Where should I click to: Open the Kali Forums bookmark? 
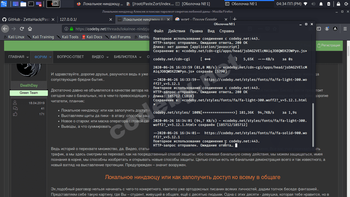118,37
